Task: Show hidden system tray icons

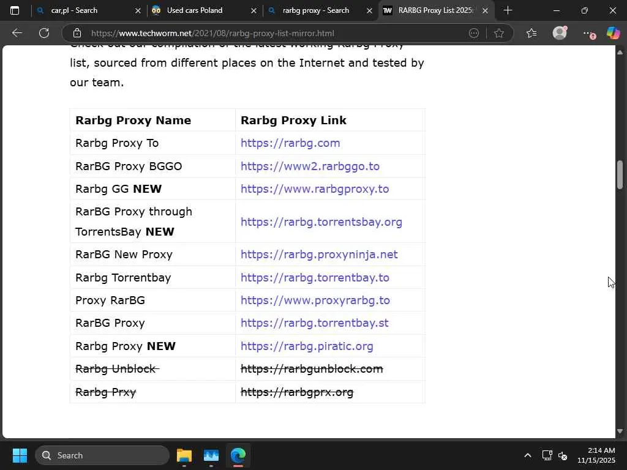Action: pyautogui.click(x=528, y=455)
